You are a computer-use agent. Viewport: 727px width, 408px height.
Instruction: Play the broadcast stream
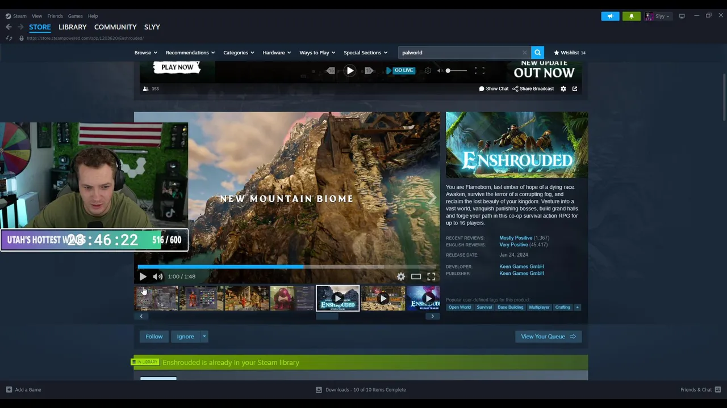[350, 71]
